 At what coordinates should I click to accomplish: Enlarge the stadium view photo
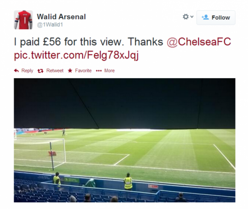click(124, 140)
